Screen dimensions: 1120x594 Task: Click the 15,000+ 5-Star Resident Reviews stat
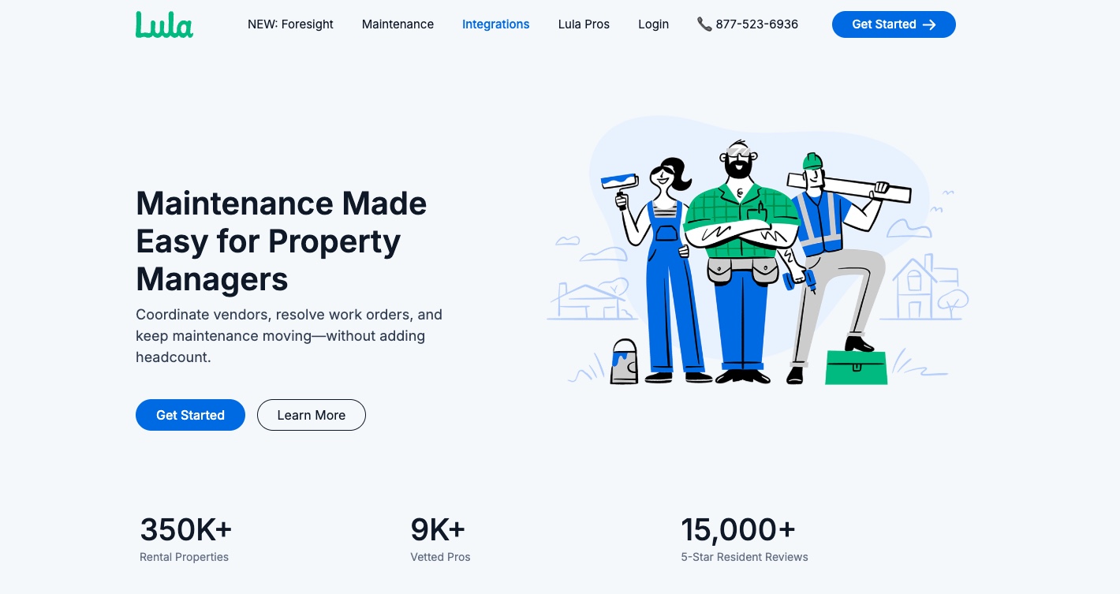[744, 540]
